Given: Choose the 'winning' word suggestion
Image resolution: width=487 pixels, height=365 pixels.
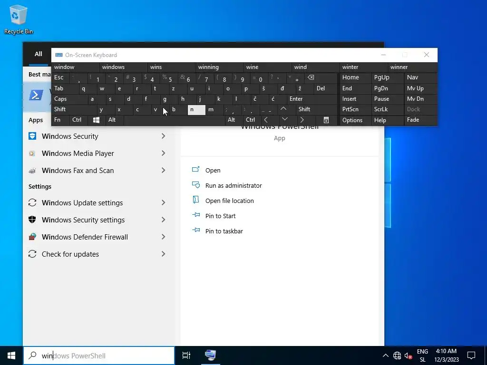Looking at the screenshot, I should (x=220, y=67).
